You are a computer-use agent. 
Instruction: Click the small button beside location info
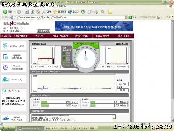43,31
